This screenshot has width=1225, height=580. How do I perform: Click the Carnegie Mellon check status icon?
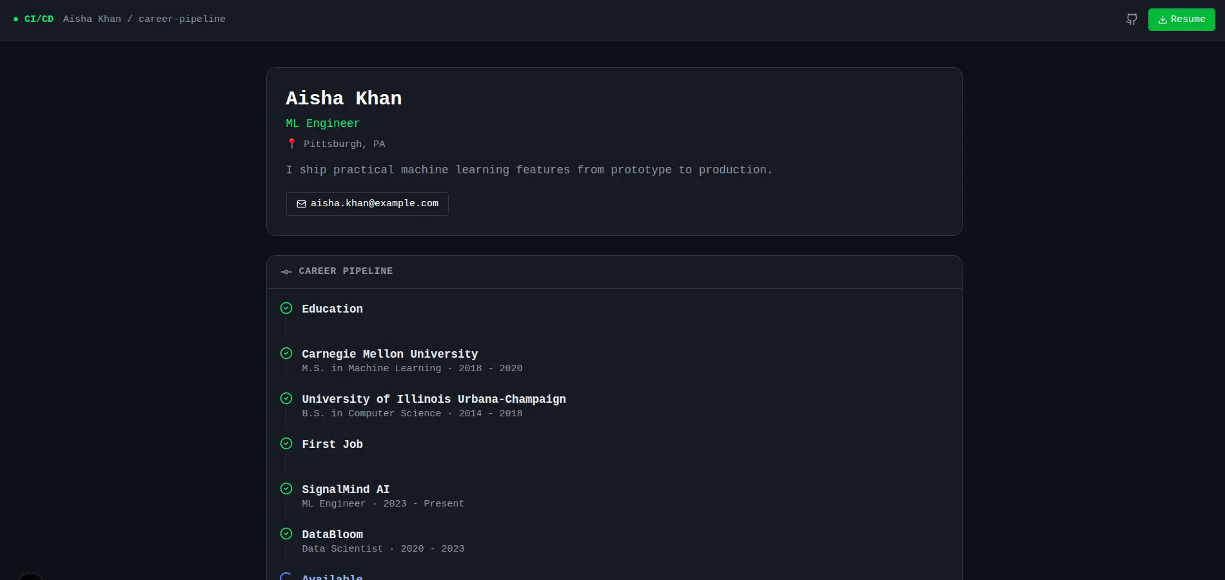tap(286, 353)
